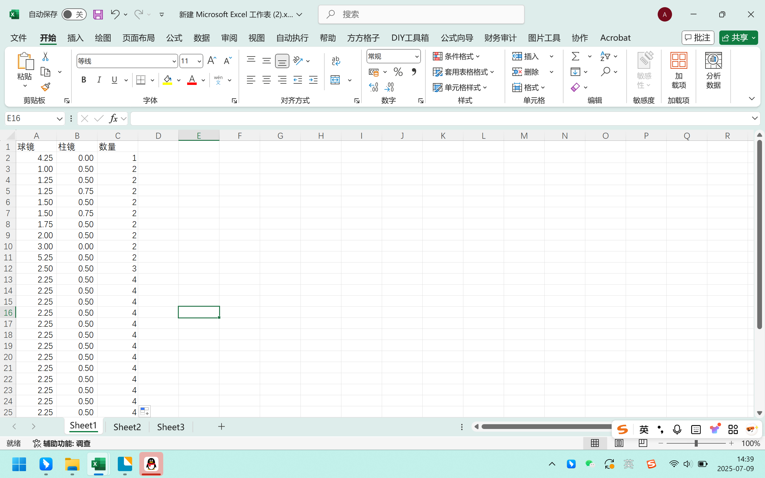Click the Insert Function fx icon
The width and height of the screenshot is (765, 478).
[x=113, y=119]
